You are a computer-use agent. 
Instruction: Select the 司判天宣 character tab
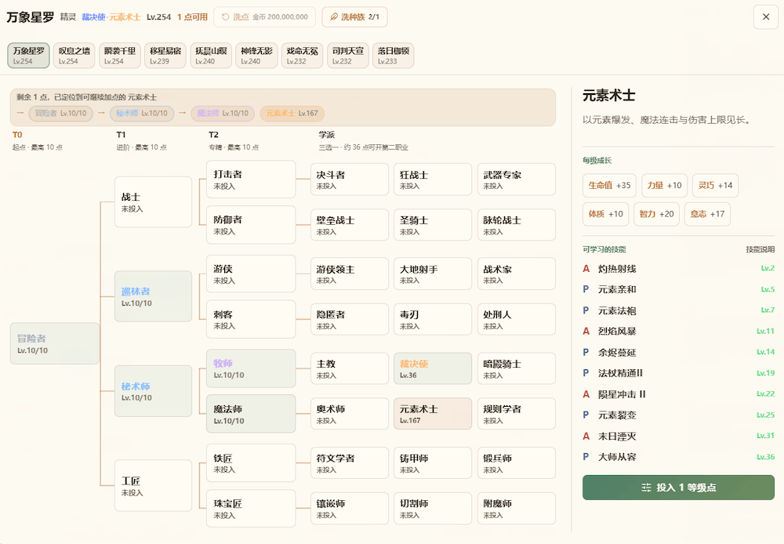point(347,56)
